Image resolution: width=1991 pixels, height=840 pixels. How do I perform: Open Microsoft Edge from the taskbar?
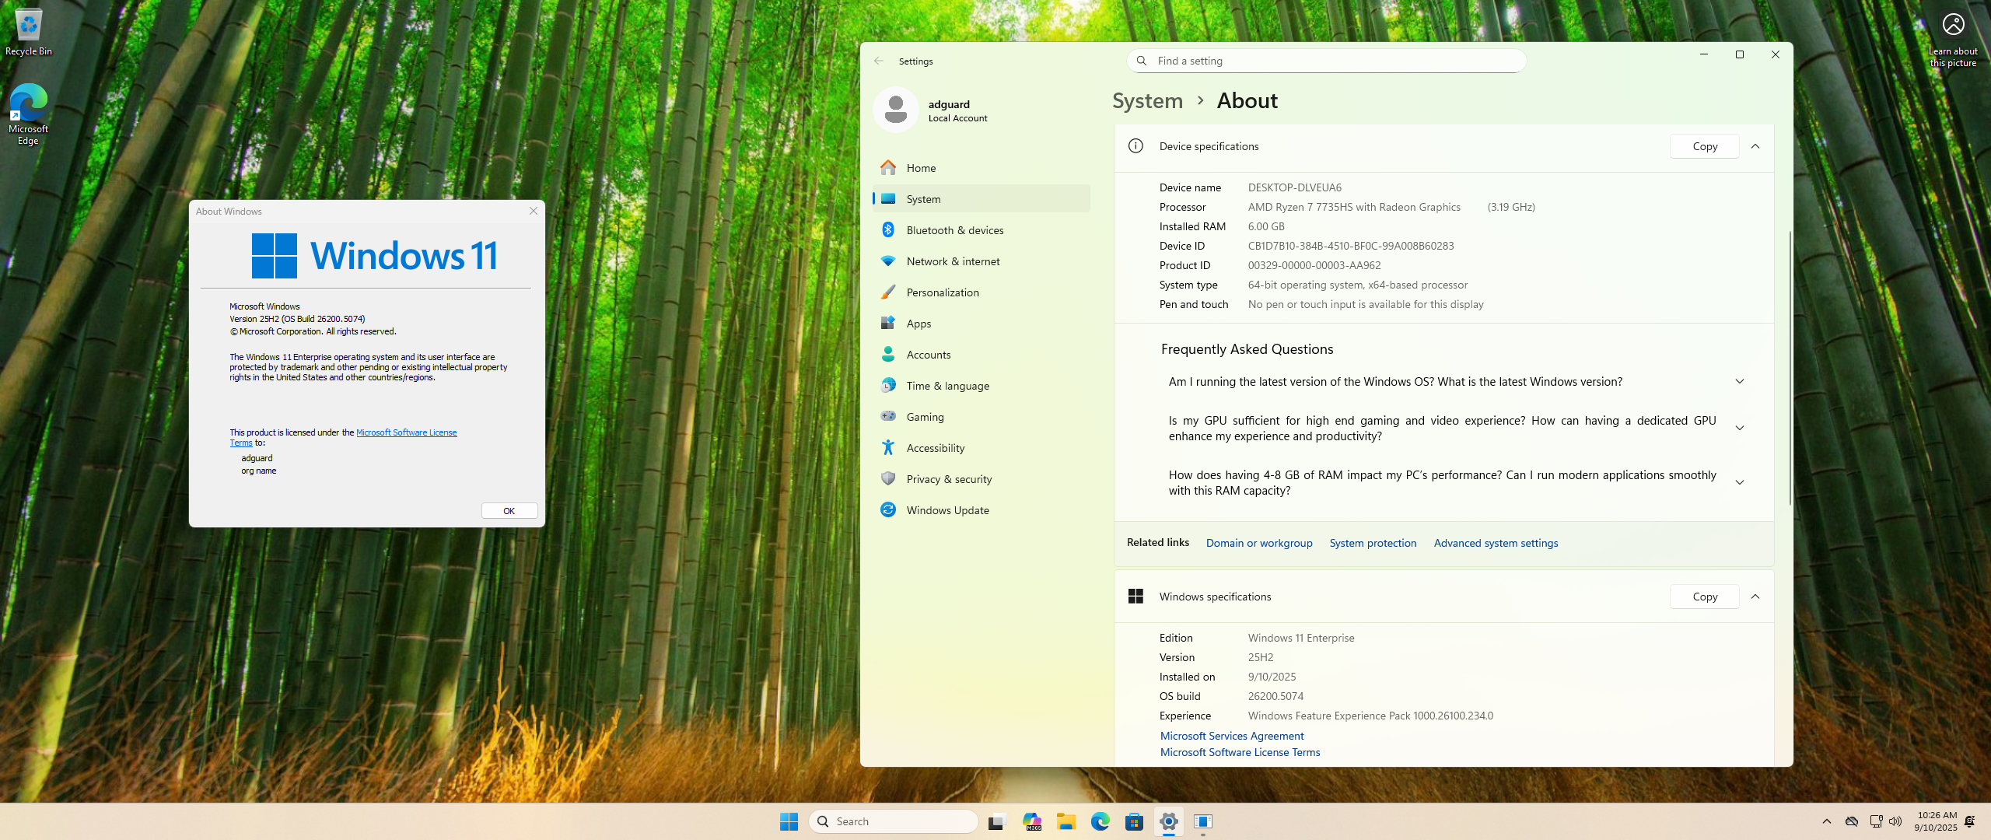(x=1100, y=821)
